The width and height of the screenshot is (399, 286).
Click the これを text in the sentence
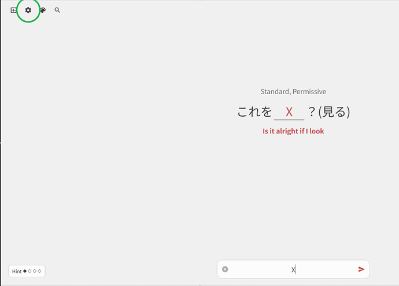click(x=254, y=112)
